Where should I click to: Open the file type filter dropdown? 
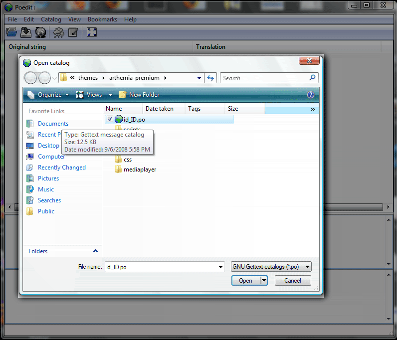[x=271, y=267]
